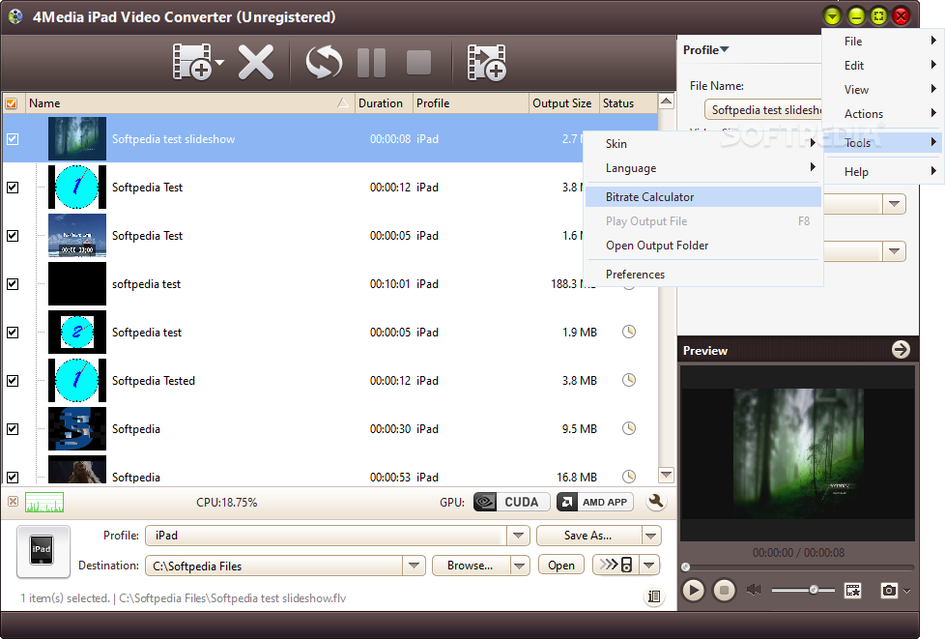Open the Browse button dropdown arrow
The image size is (945, 639).
click(x=520, y=566)
